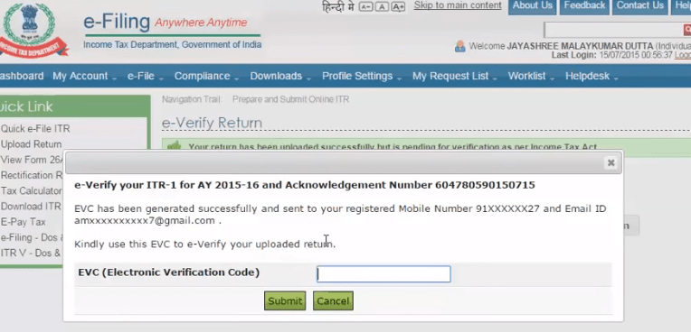Open the About Us page
The height and width of the screenshot is (332, 691).
(x=533, y=6)
